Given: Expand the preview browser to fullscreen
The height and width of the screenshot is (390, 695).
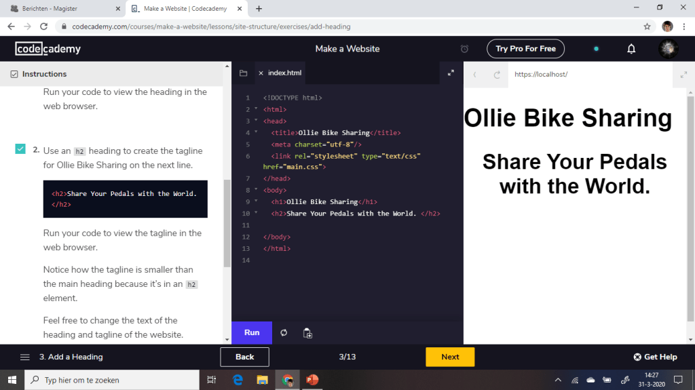Looking at the screenshot, I should [683, 75].
